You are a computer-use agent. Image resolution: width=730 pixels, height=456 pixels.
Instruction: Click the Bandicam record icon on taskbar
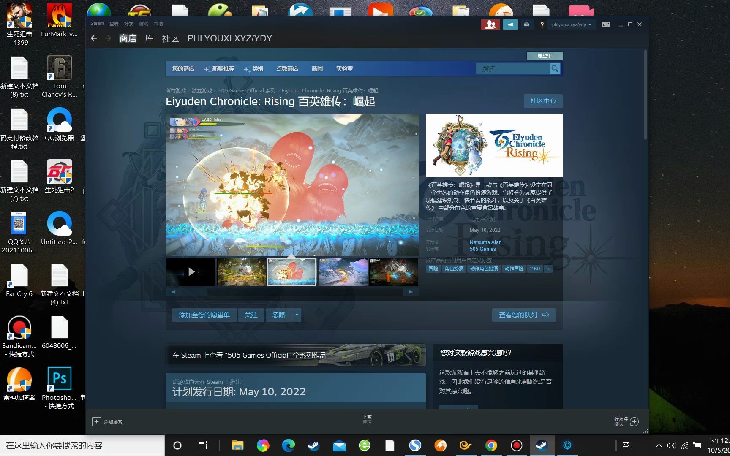coord(516,445)
